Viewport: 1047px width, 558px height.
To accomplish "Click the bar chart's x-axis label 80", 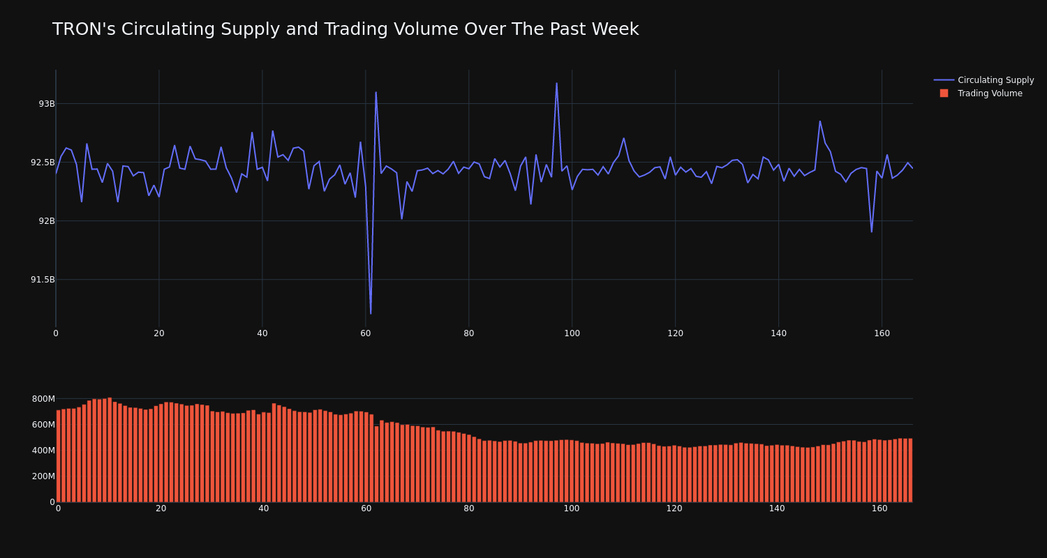I will [x=469, y=508].
